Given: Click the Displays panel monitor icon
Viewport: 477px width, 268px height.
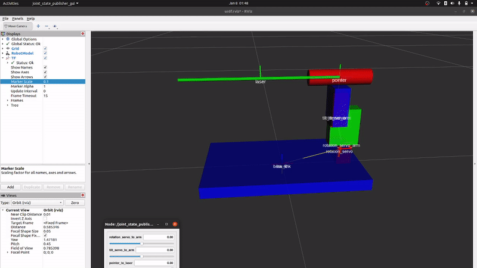Looking at the screenshot, I should point(3,34).
